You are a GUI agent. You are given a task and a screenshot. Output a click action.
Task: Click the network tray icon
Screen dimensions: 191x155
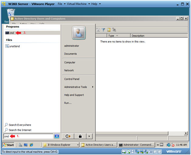point(168,145)
